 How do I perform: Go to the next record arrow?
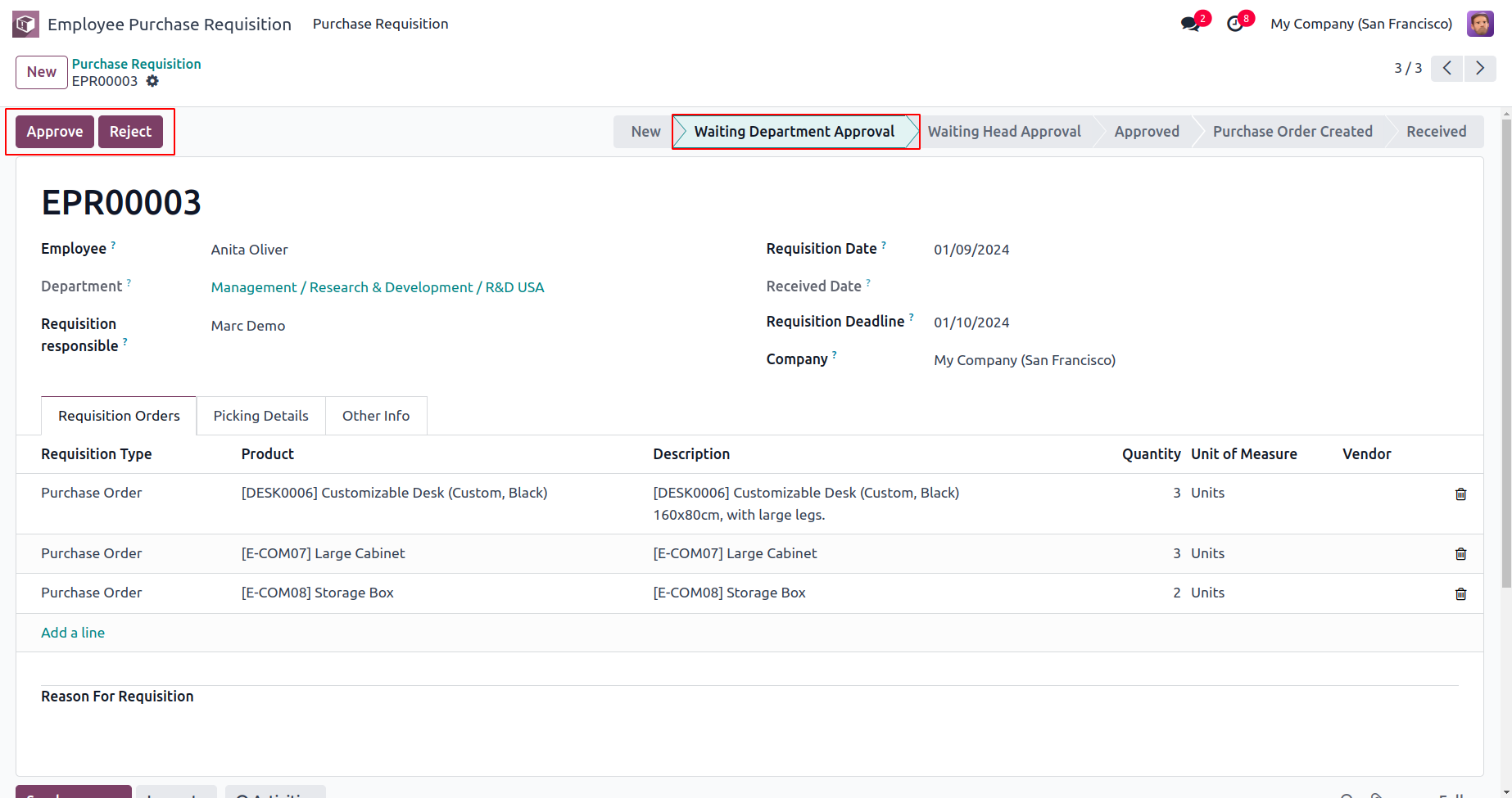coord(1480,68)
